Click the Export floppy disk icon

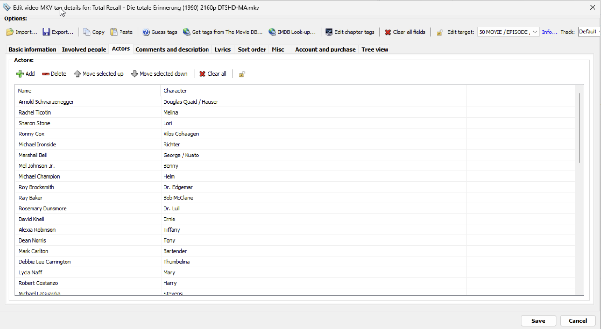[46, 32]
